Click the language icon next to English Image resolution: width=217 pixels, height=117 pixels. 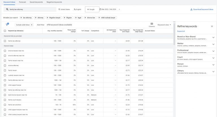point(75,9)
